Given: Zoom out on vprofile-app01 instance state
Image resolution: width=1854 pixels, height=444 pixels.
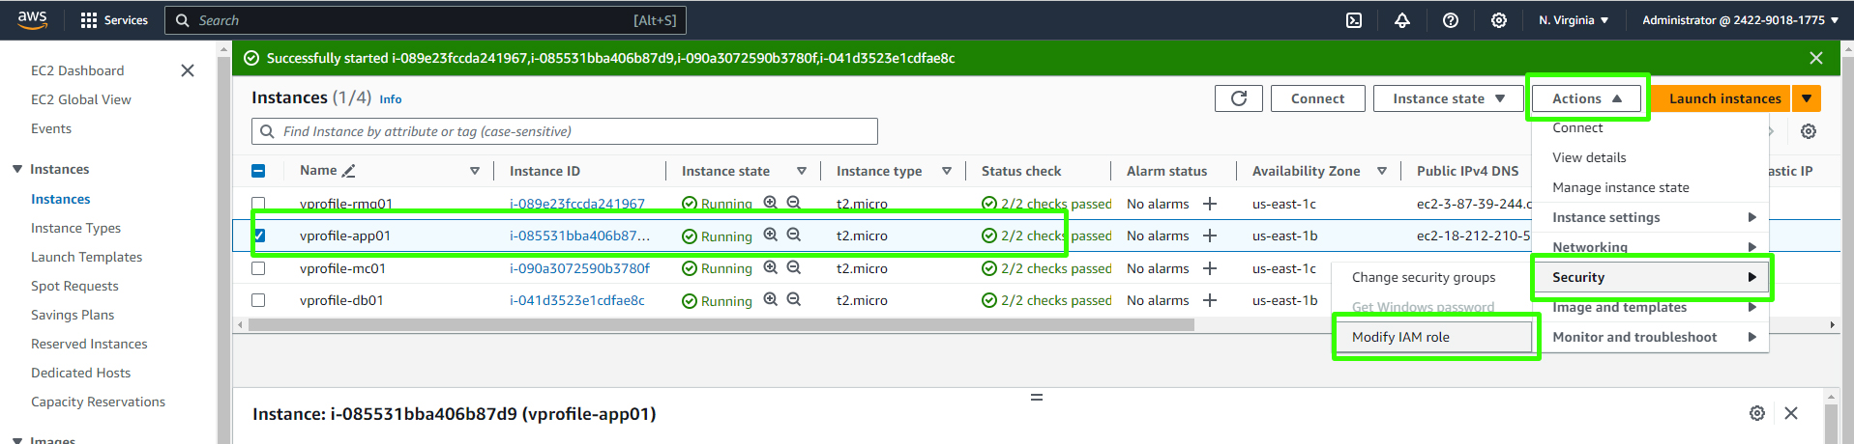Looking at the screenshot, I should pos(794,235).
